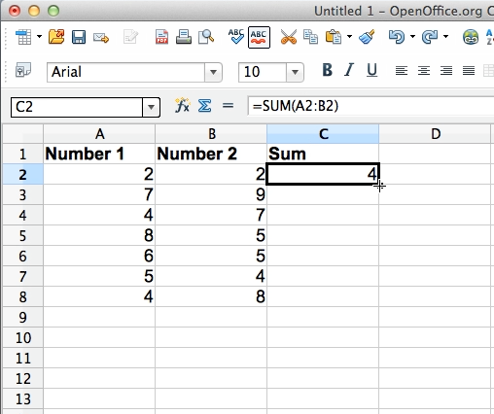Click the Sum sigma icon

coord(205,106)
